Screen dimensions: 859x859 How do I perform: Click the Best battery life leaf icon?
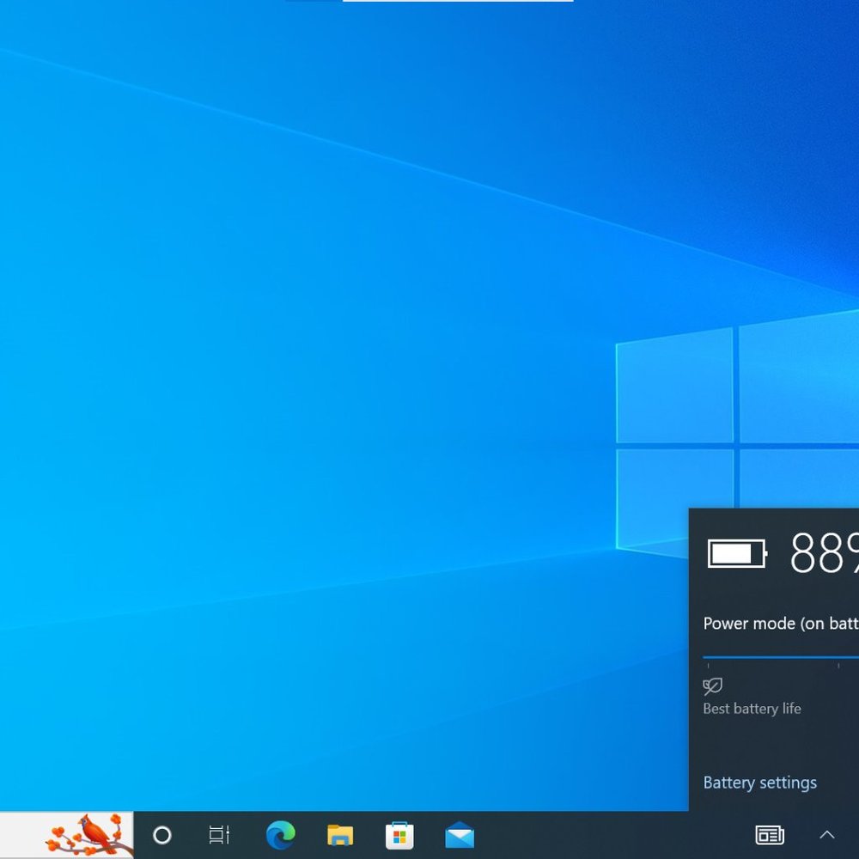tap(713, 686)
